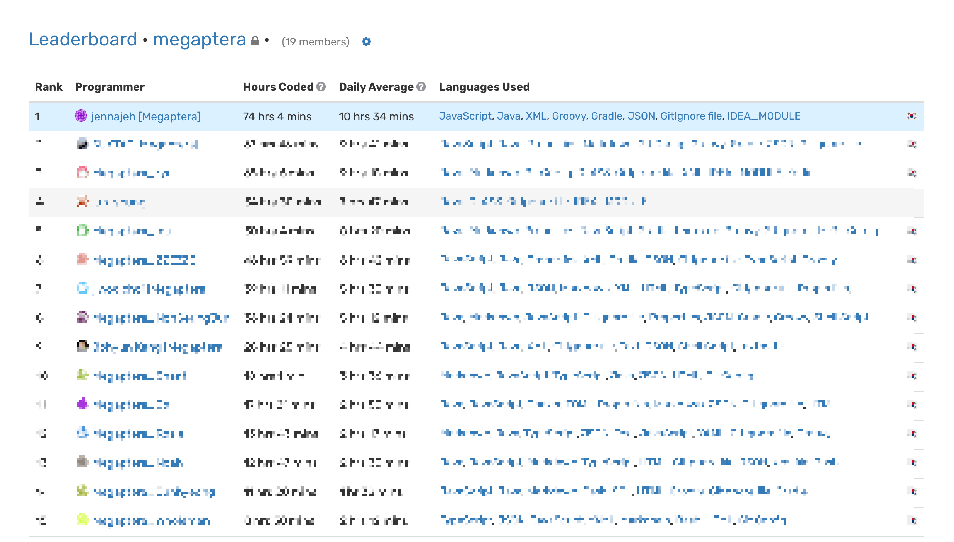
Task: Click the Daily Average help icon
Action: pos(421,87)
